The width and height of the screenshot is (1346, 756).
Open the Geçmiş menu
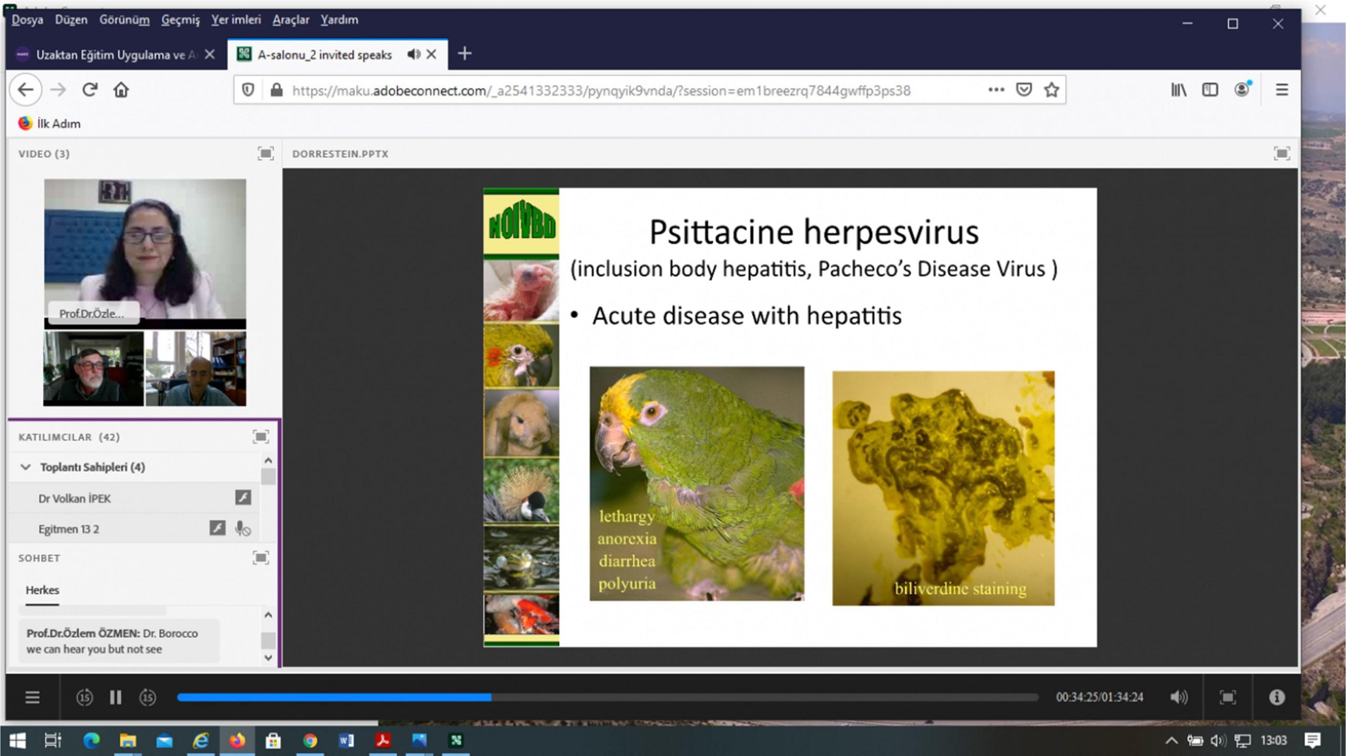(x=180, y=20)
